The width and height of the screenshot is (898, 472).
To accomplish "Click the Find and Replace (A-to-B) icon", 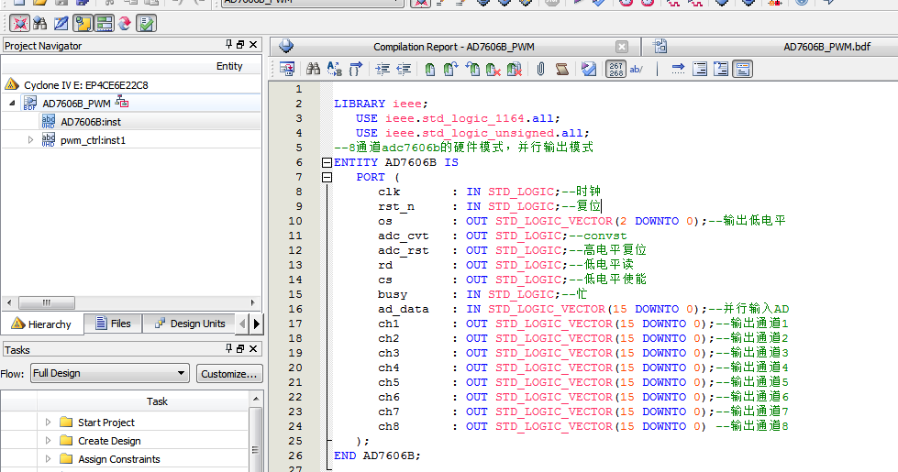I will (x=334, y=69).
